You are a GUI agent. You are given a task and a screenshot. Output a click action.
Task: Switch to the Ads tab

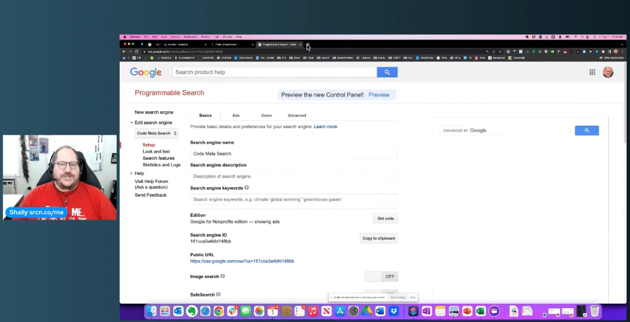236,115
